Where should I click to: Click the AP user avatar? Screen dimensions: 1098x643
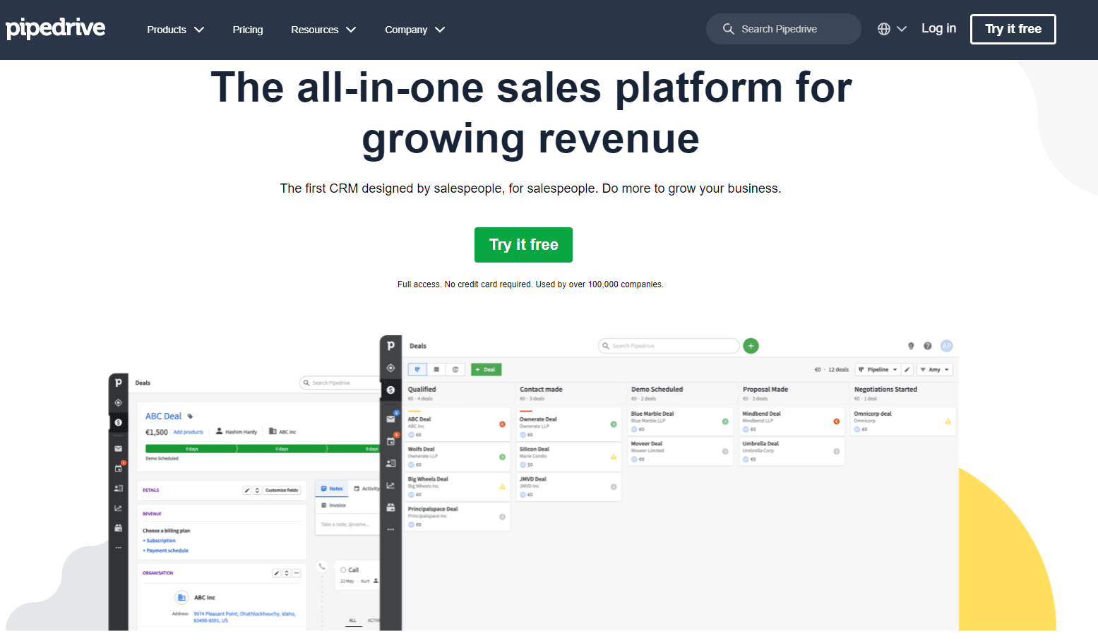pos(947,346)
